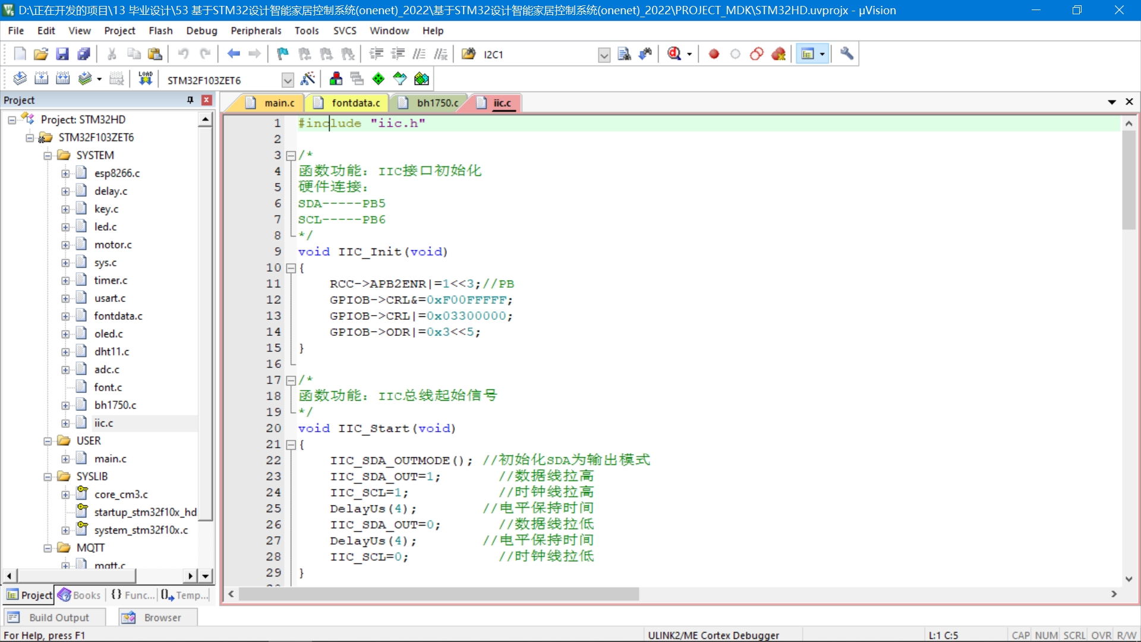
Task: Switch to the Templates tab
Action: [185, 595]
